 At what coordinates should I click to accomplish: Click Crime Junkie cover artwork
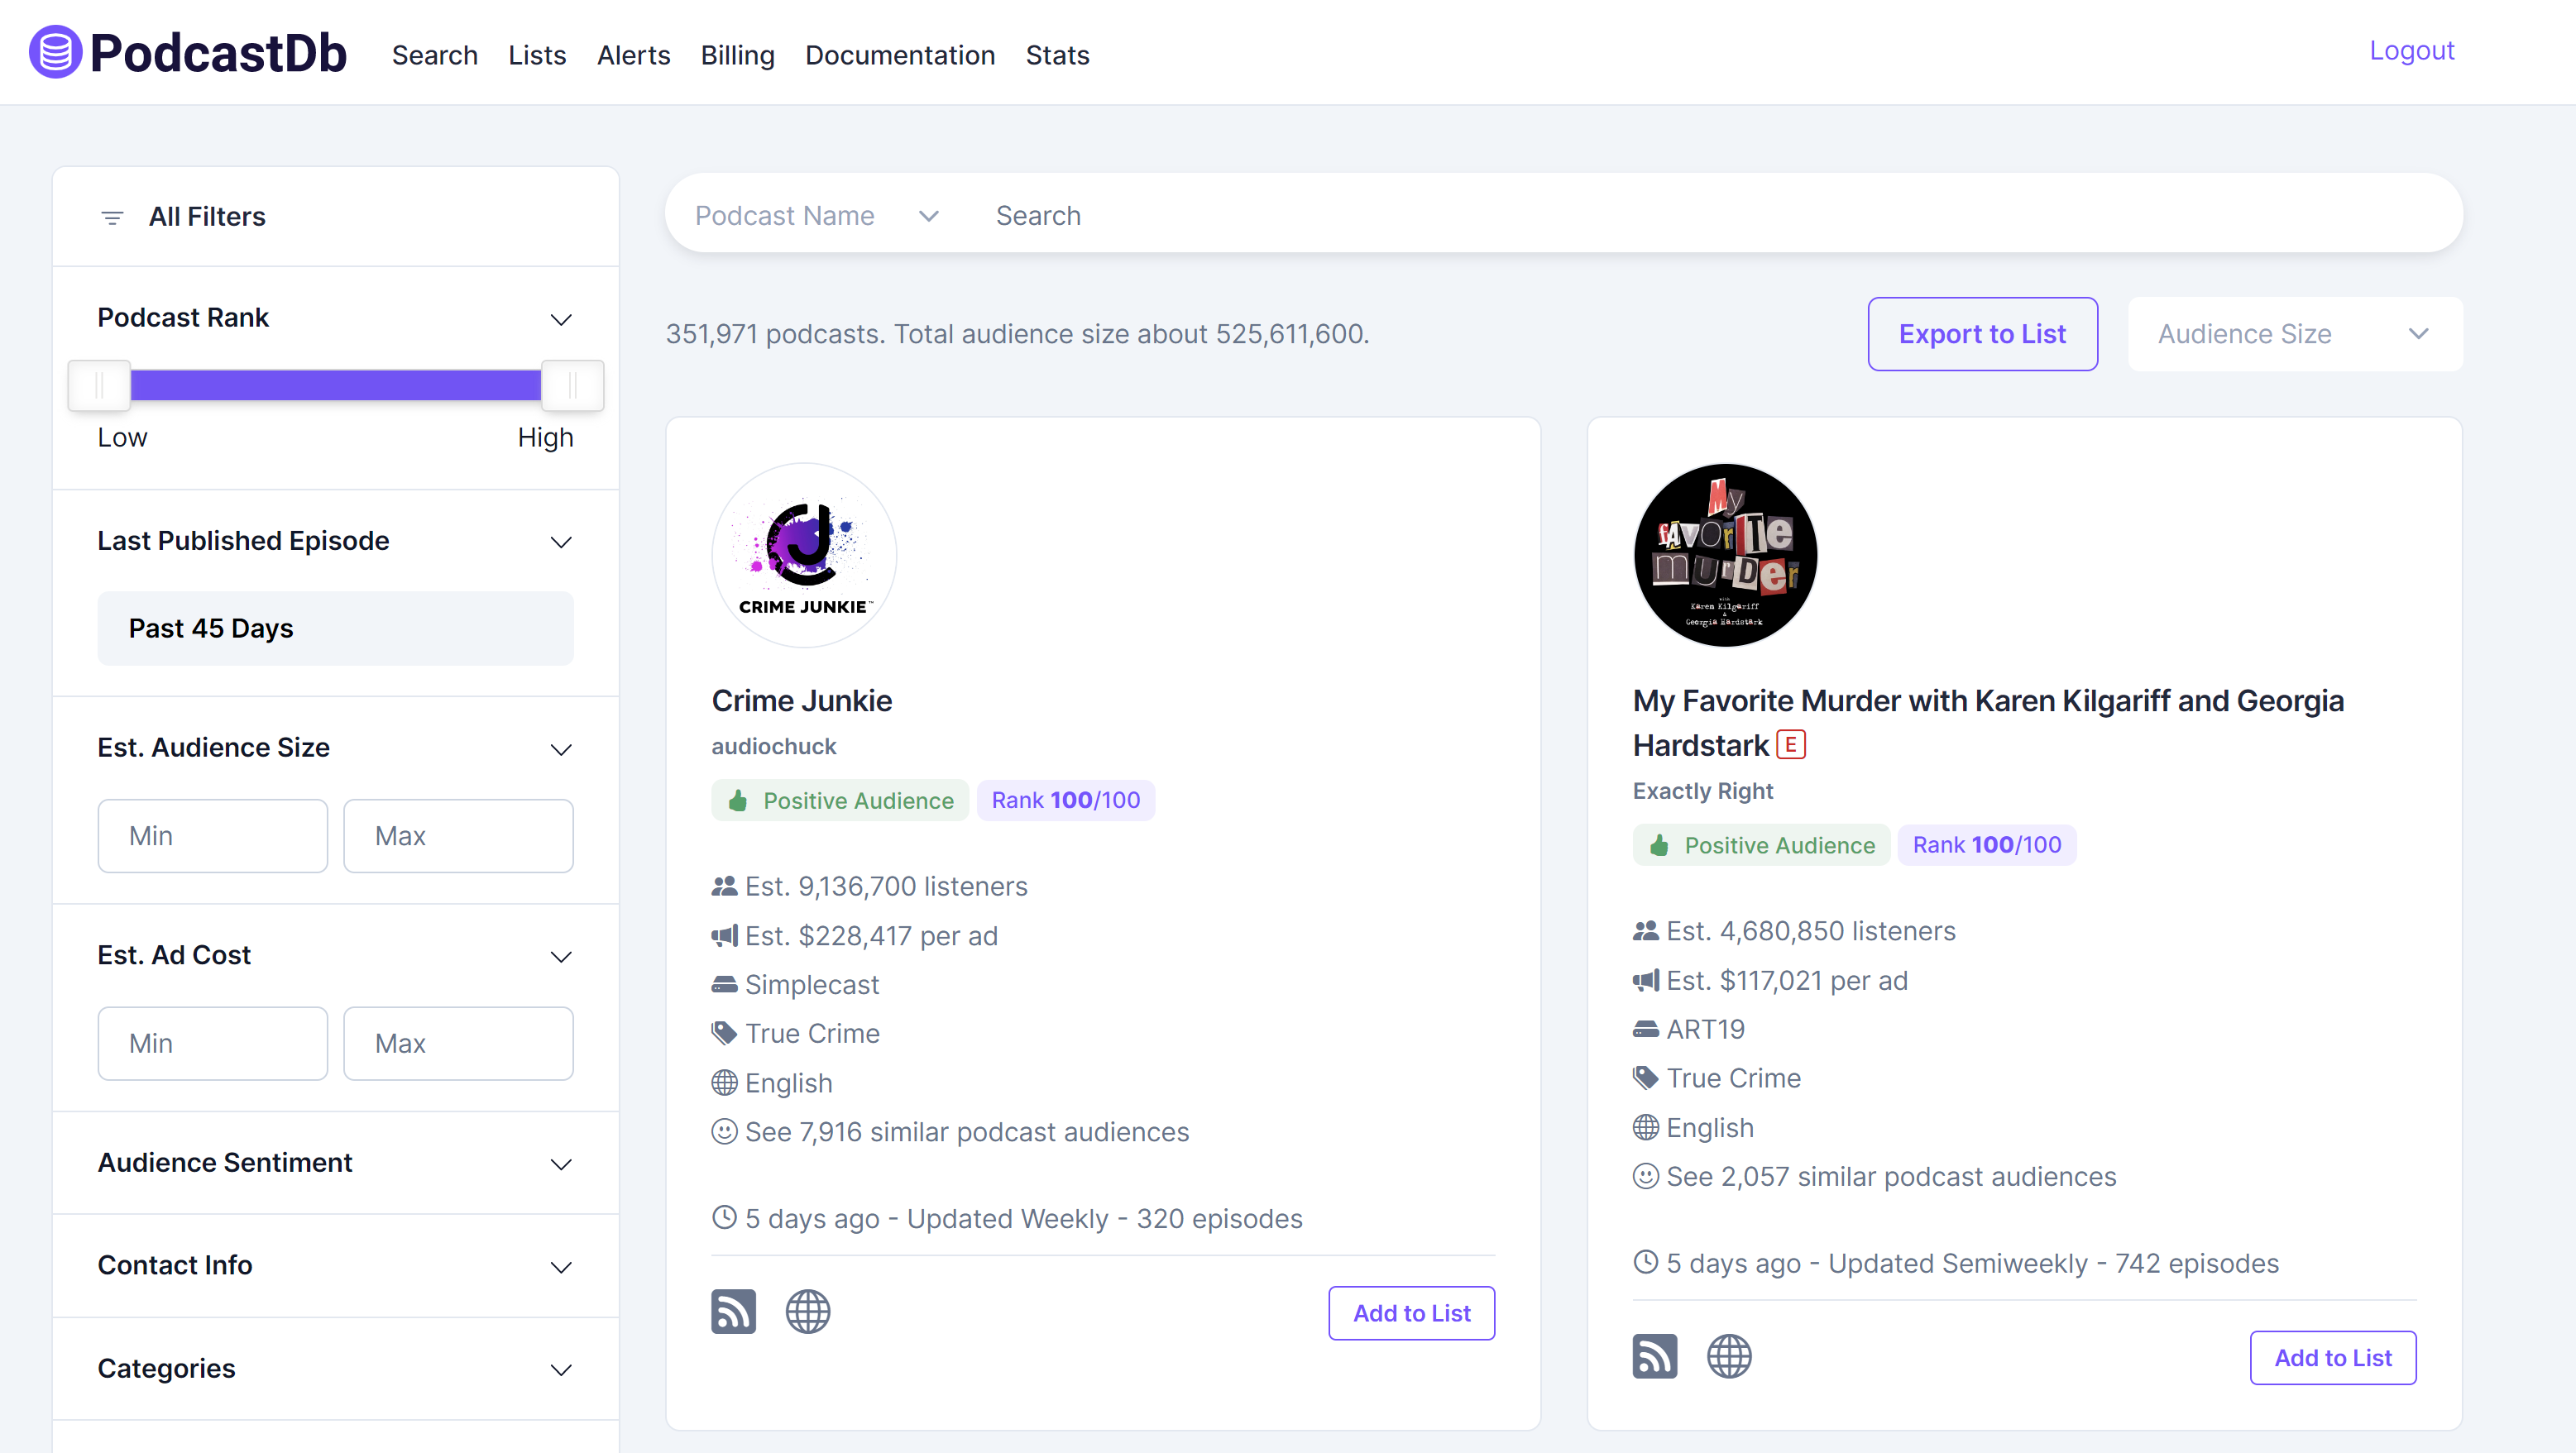[x=803, y=555]
